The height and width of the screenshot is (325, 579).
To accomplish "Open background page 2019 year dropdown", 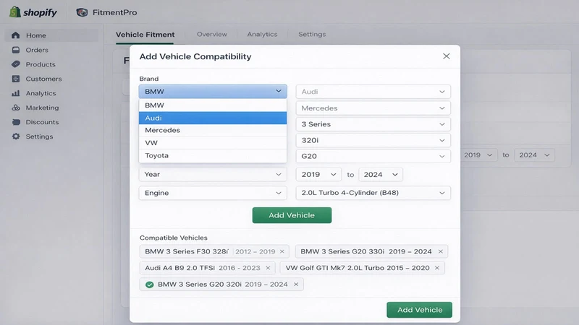I will (478, 155).
